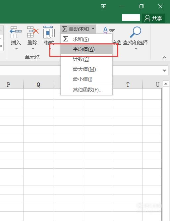The image size is (170, 221).
Task: Open More Functions (其他函数) entry
Action: tap(86, 89)
